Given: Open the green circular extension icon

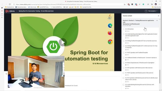Looking at the screenshot, I should click(143, 4).
